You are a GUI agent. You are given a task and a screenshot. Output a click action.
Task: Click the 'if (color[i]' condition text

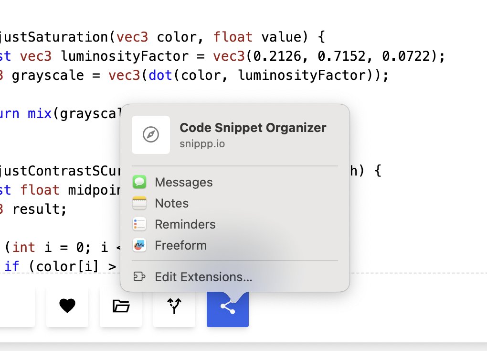(52, 267)
